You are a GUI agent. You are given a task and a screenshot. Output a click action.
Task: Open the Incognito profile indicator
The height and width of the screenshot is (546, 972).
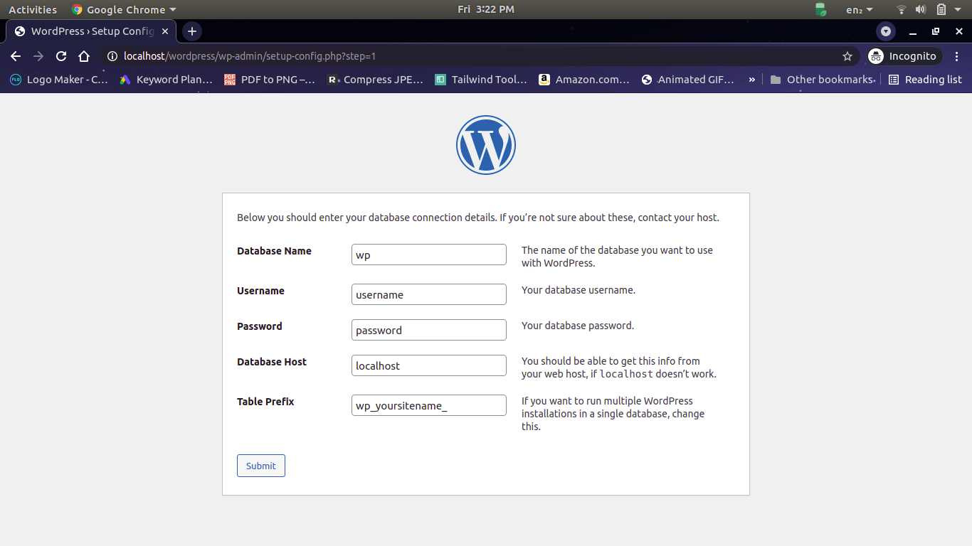click(904, 56)
